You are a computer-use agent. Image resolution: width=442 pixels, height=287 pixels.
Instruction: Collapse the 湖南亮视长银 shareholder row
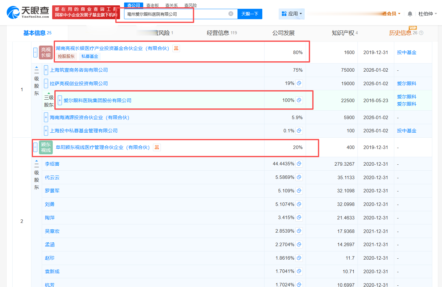[x=35, y=52]
